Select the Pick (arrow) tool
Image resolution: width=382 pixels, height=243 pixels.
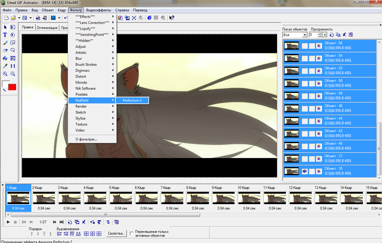(5, 27)
